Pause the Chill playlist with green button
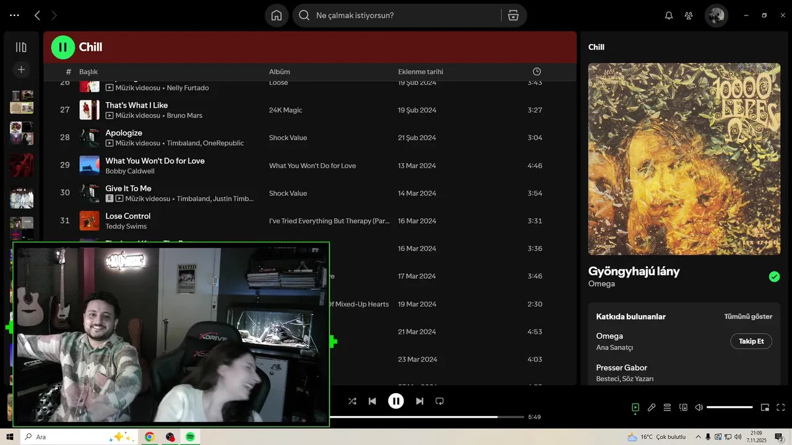This screenshot has width=792, height=445. click(x=62, y=47)
